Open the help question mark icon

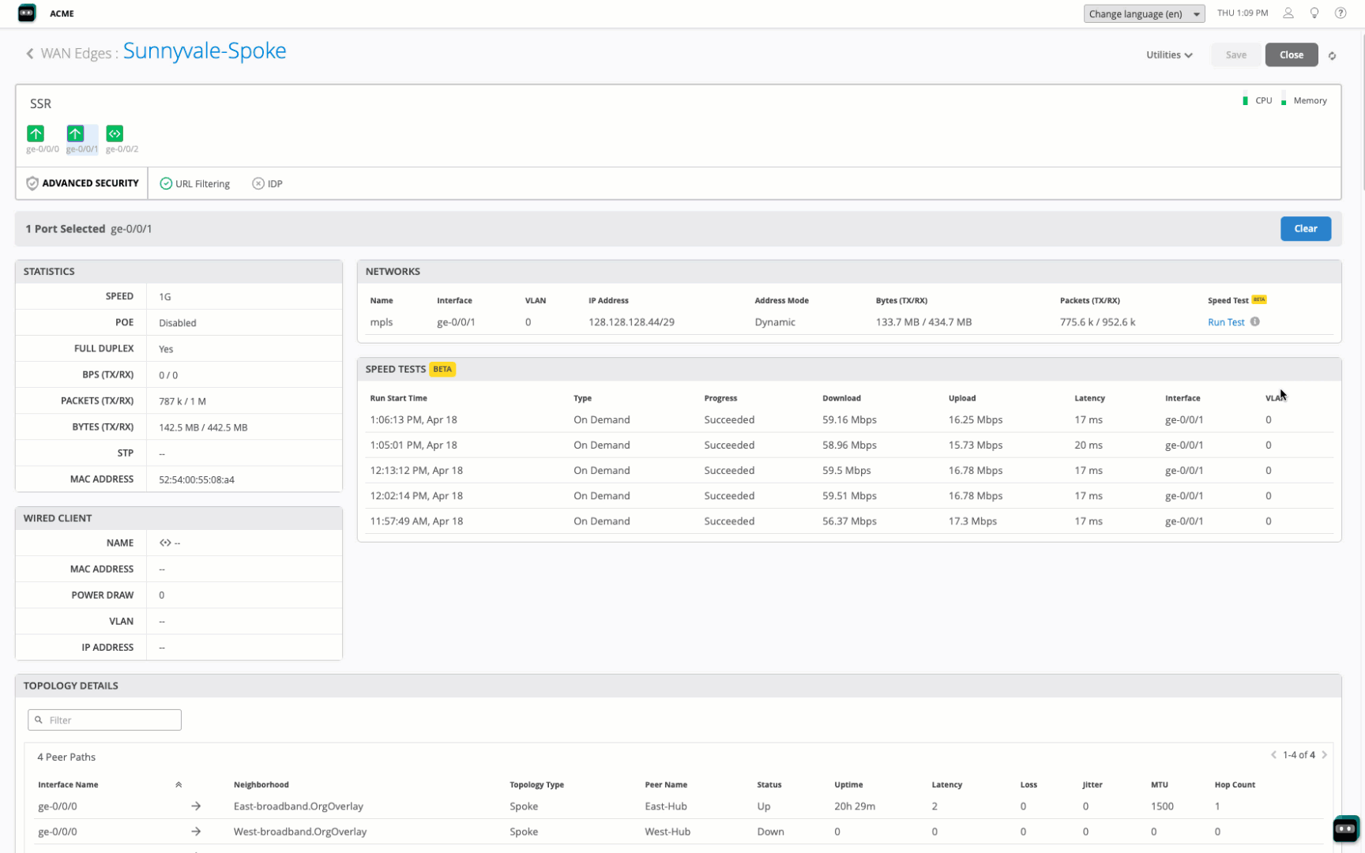point(1341,13)
